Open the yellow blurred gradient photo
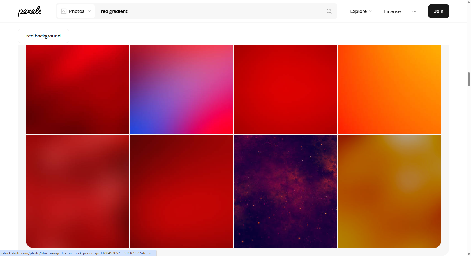The height and width of the screenshot is (256, 471). [x=389, y=191]
